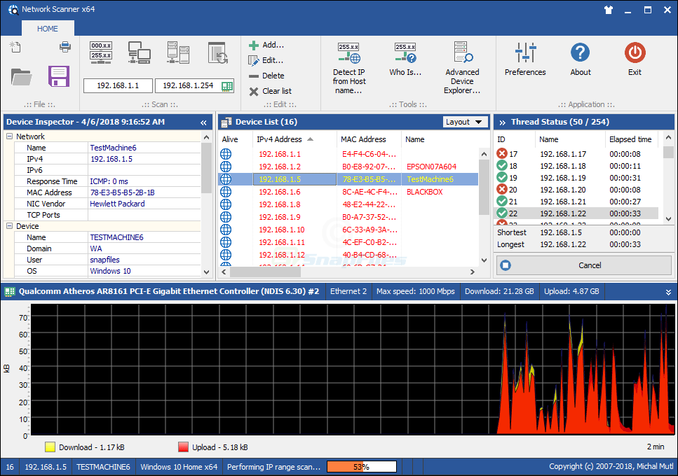Select thread row 192.168.1.22
Viewport: 678px width, 476px height.
click(x=576, y=213)
